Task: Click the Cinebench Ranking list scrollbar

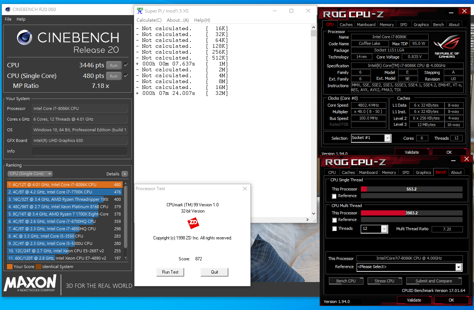Action: 126,221
